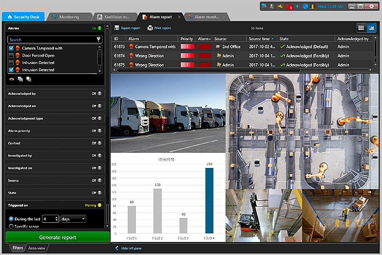
Task: Click the Print report printer icon
Action: [x=150, y=28]
